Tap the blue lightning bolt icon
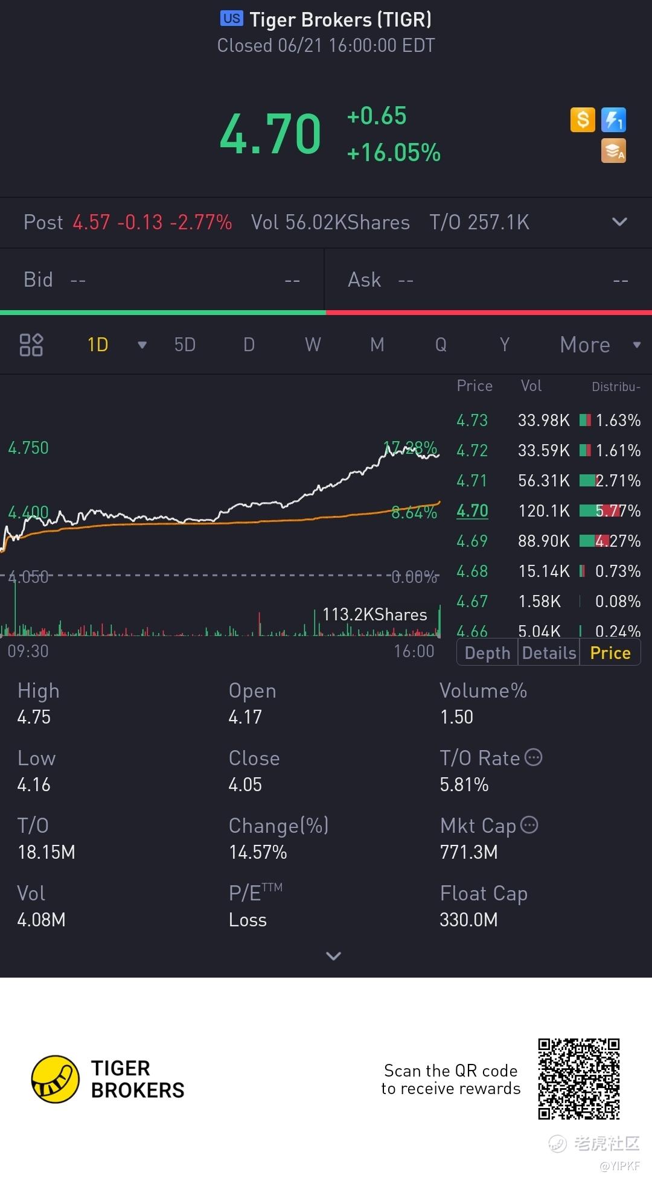 [x=613, y=119]
